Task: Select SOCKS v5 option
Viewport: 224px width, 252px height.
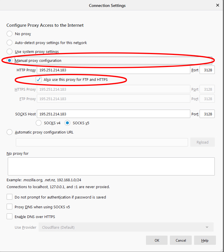Action: (67, 123)
